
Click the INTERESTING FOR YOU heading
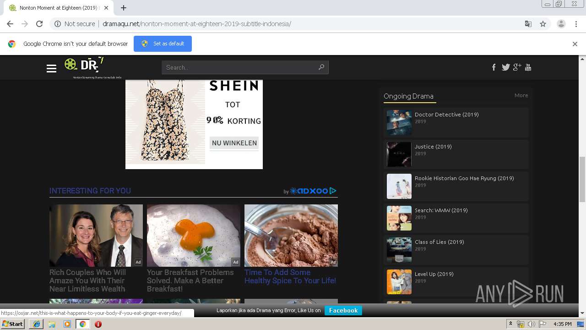[90, 191]
